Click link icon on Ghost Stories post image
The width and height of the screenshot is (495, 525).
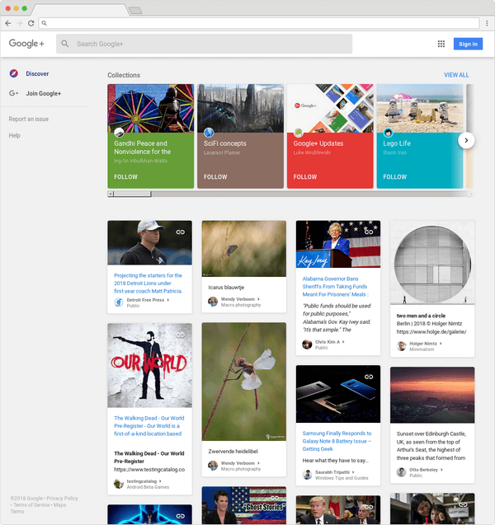(x=275, y=498)
